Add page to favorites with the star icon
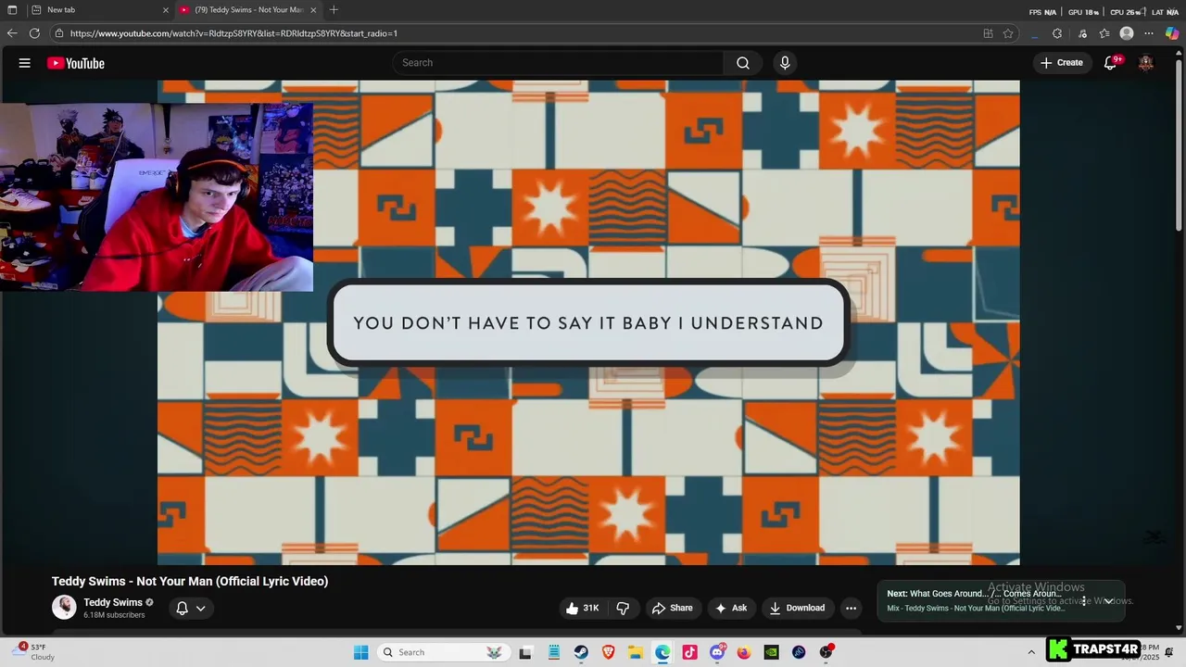This screenshot has height=667, width=1186. pyautogui.click(x=1008, y=33)
